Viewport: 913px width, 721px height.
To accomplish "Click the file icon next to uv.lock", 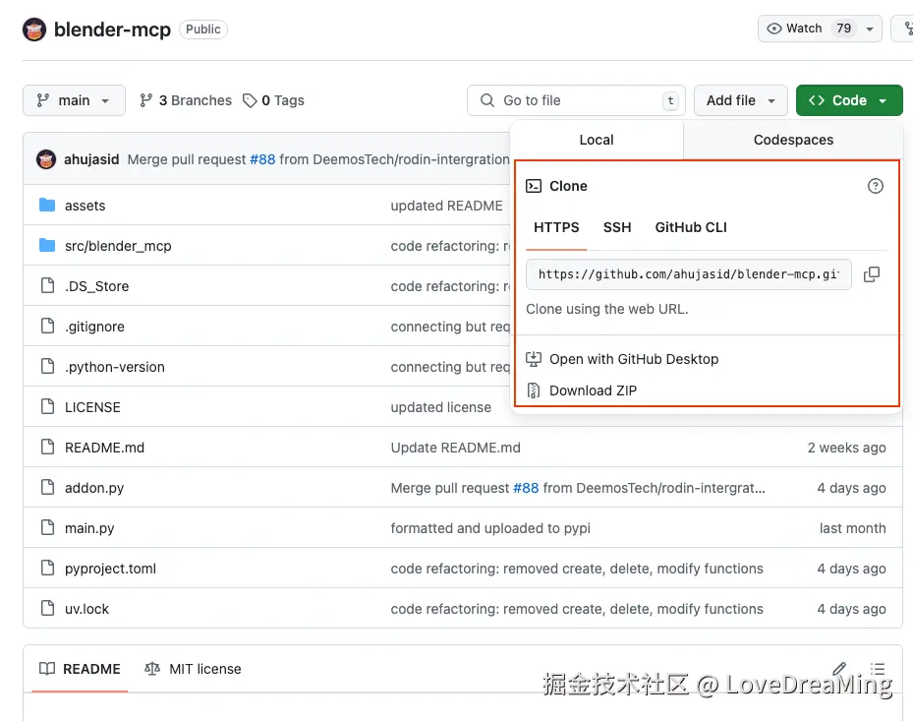I will tap(48, 608).
